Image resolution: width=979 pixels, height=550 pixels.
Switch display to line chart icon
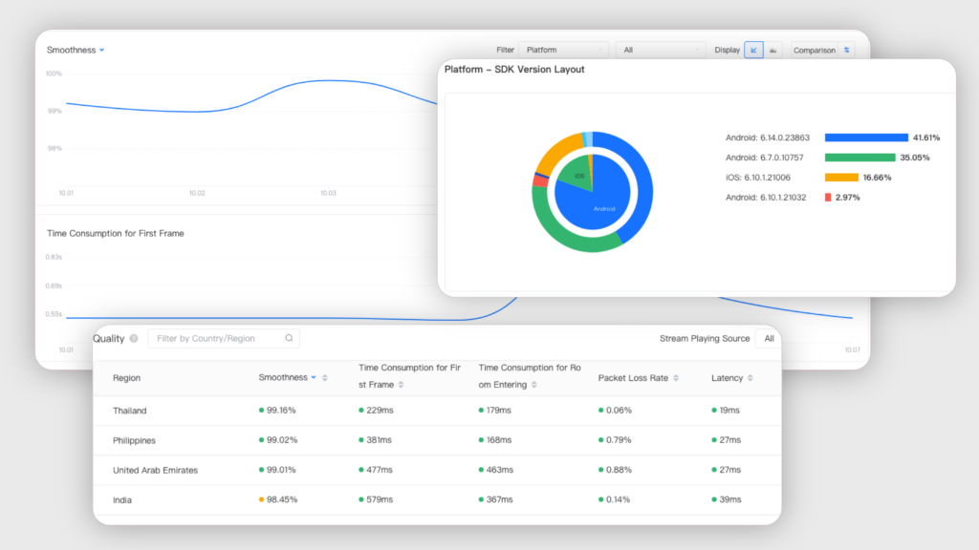[x=753, y=50]
